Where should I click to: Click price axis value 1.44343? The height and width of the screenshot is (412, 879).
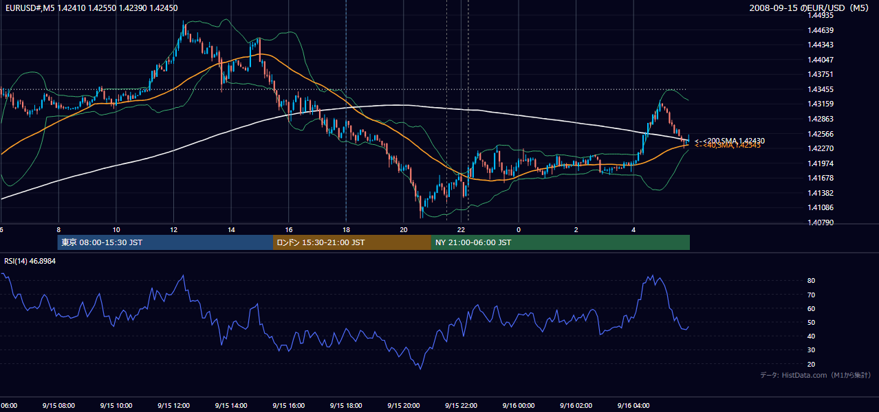[822, 45]
